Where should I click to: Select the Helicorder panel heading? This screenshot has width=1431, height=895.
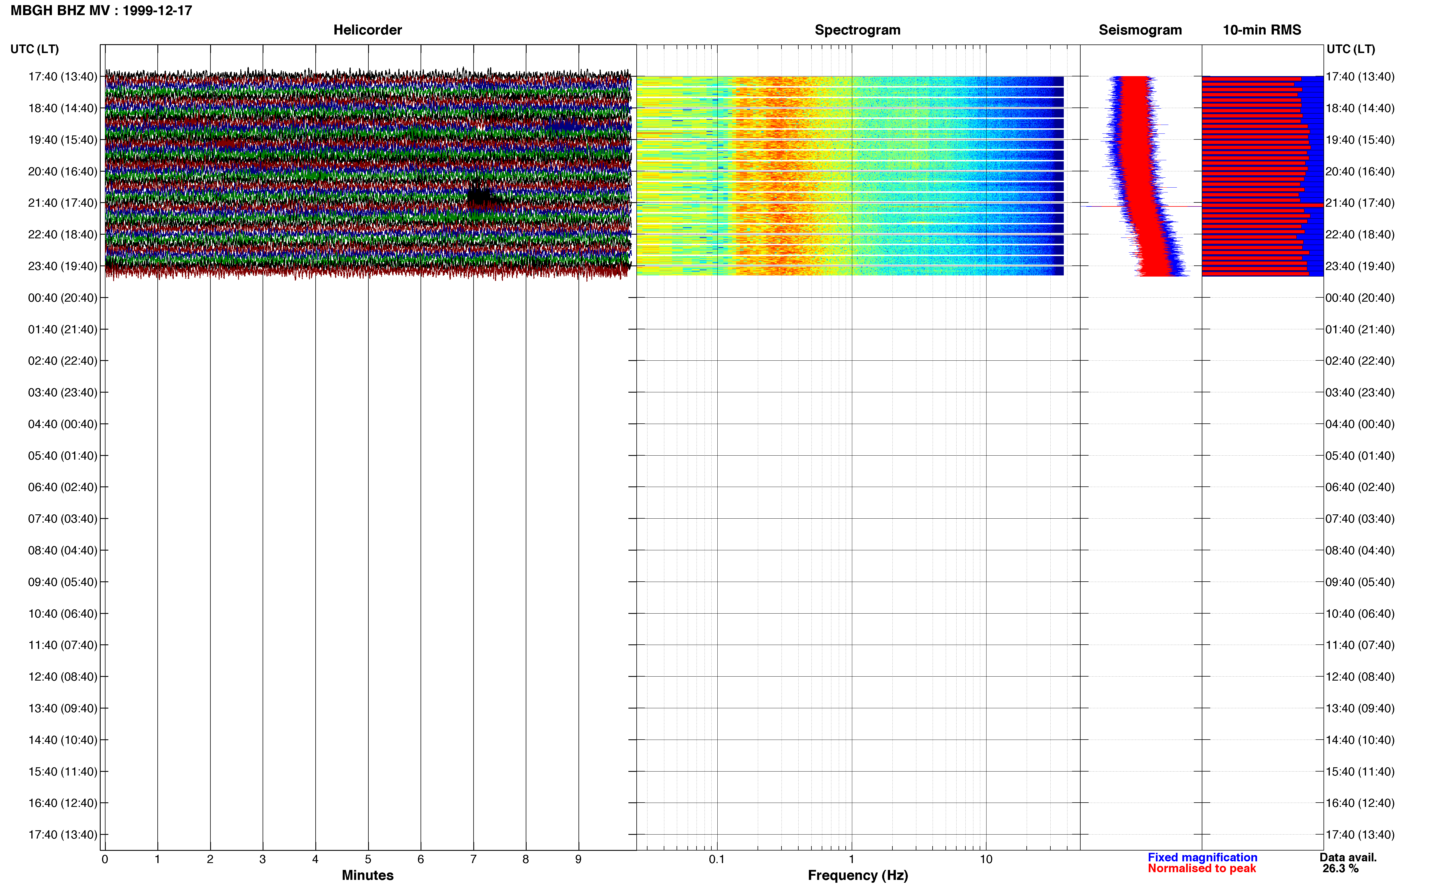[368, 30]
